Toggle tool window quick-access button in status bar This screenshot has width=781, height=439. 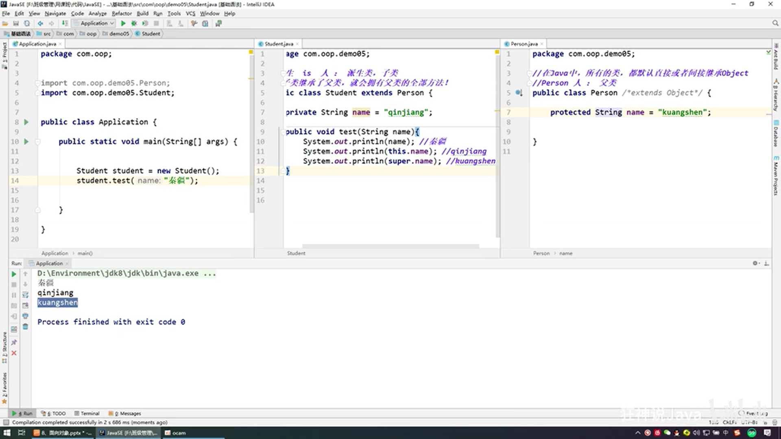pos(6,422)
